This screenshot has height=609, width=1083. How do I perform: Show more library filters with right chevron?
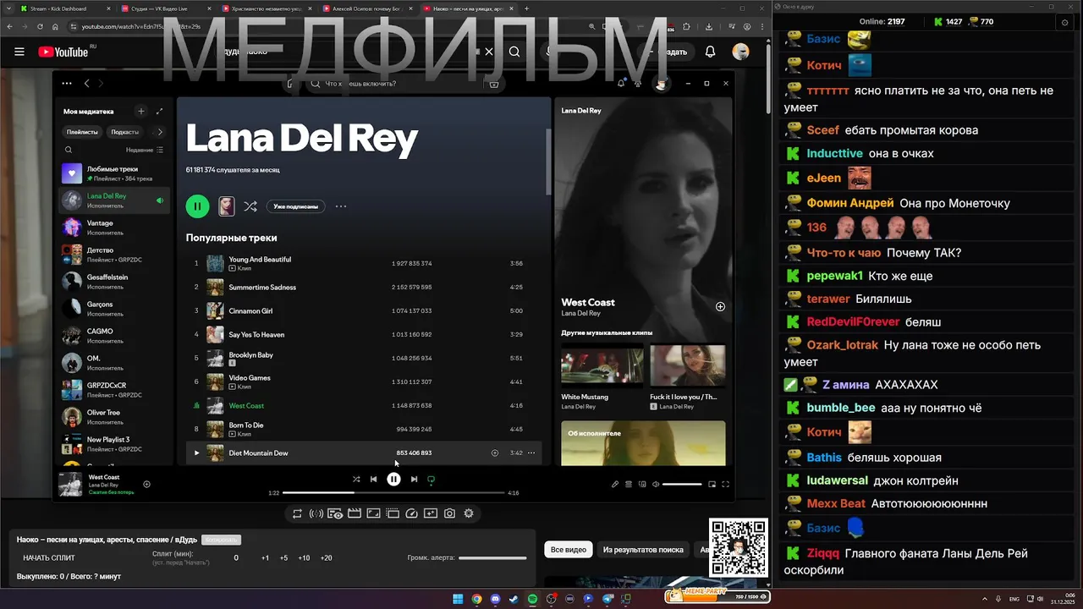click(x=160, y=132)
